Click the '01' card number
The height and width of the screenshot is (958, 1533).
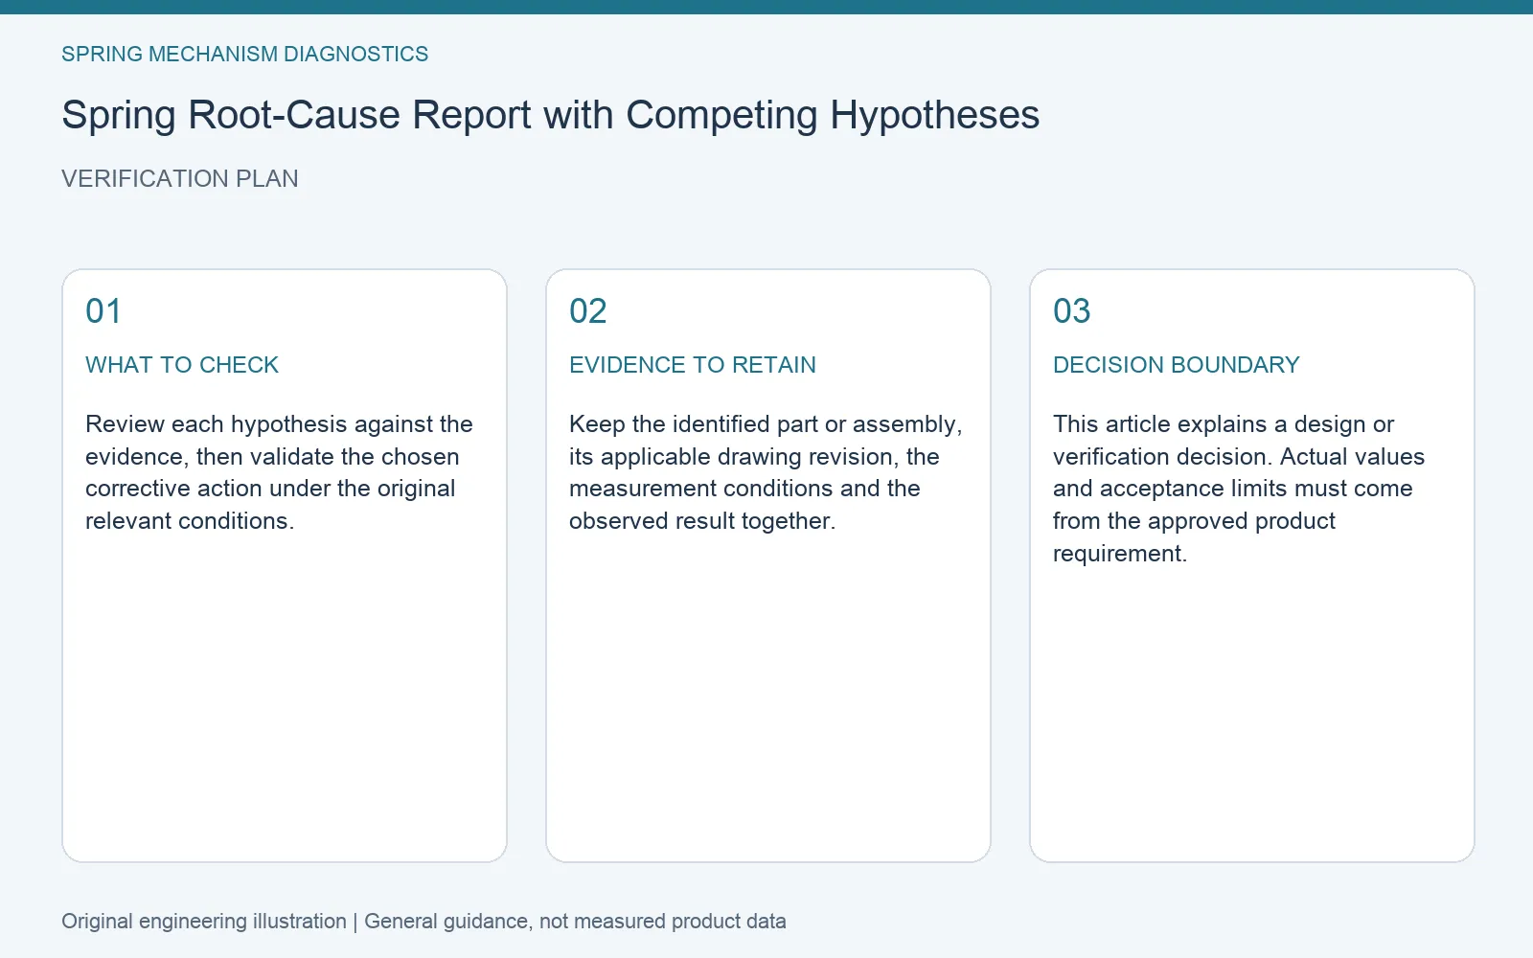103,311
